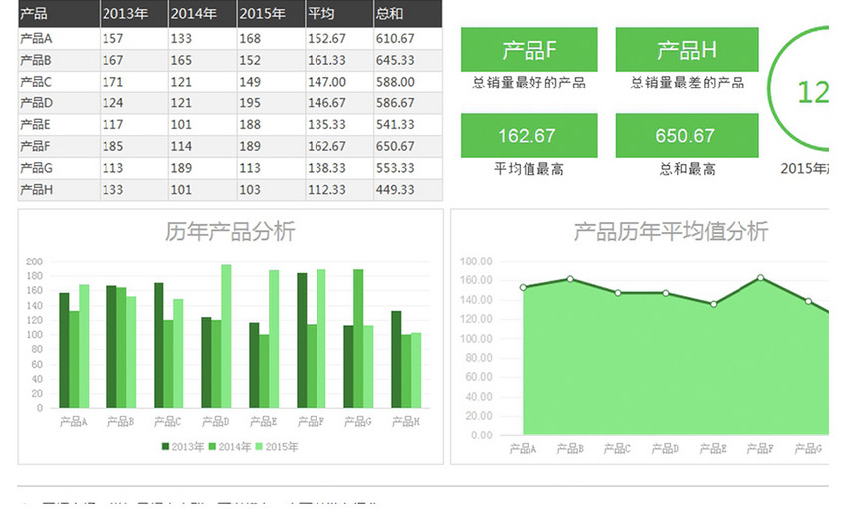846x521 pixels.
Task: Select the 历年产品分析 chart title
Action: (x=230, y=231)
